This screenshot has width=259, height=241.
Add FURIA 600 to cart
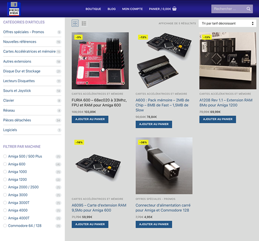point(90,119)
